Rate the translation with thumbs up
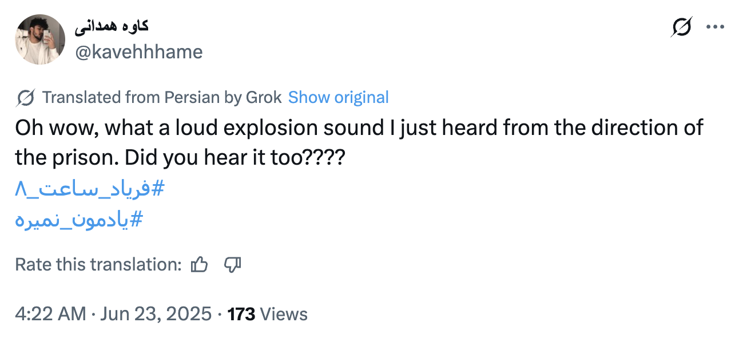The height and width of the screenshot is (342, 747). 199,264
